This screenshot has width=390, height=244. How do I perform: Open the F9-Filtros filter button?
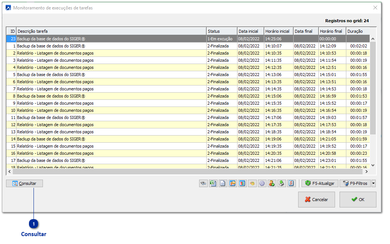pyautogui.click(x=355, y=183)
